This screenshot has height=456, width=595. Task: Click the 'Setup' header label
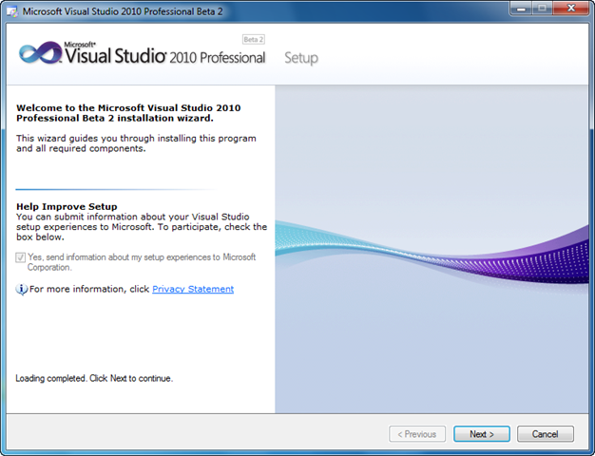[x=301, y=58]
